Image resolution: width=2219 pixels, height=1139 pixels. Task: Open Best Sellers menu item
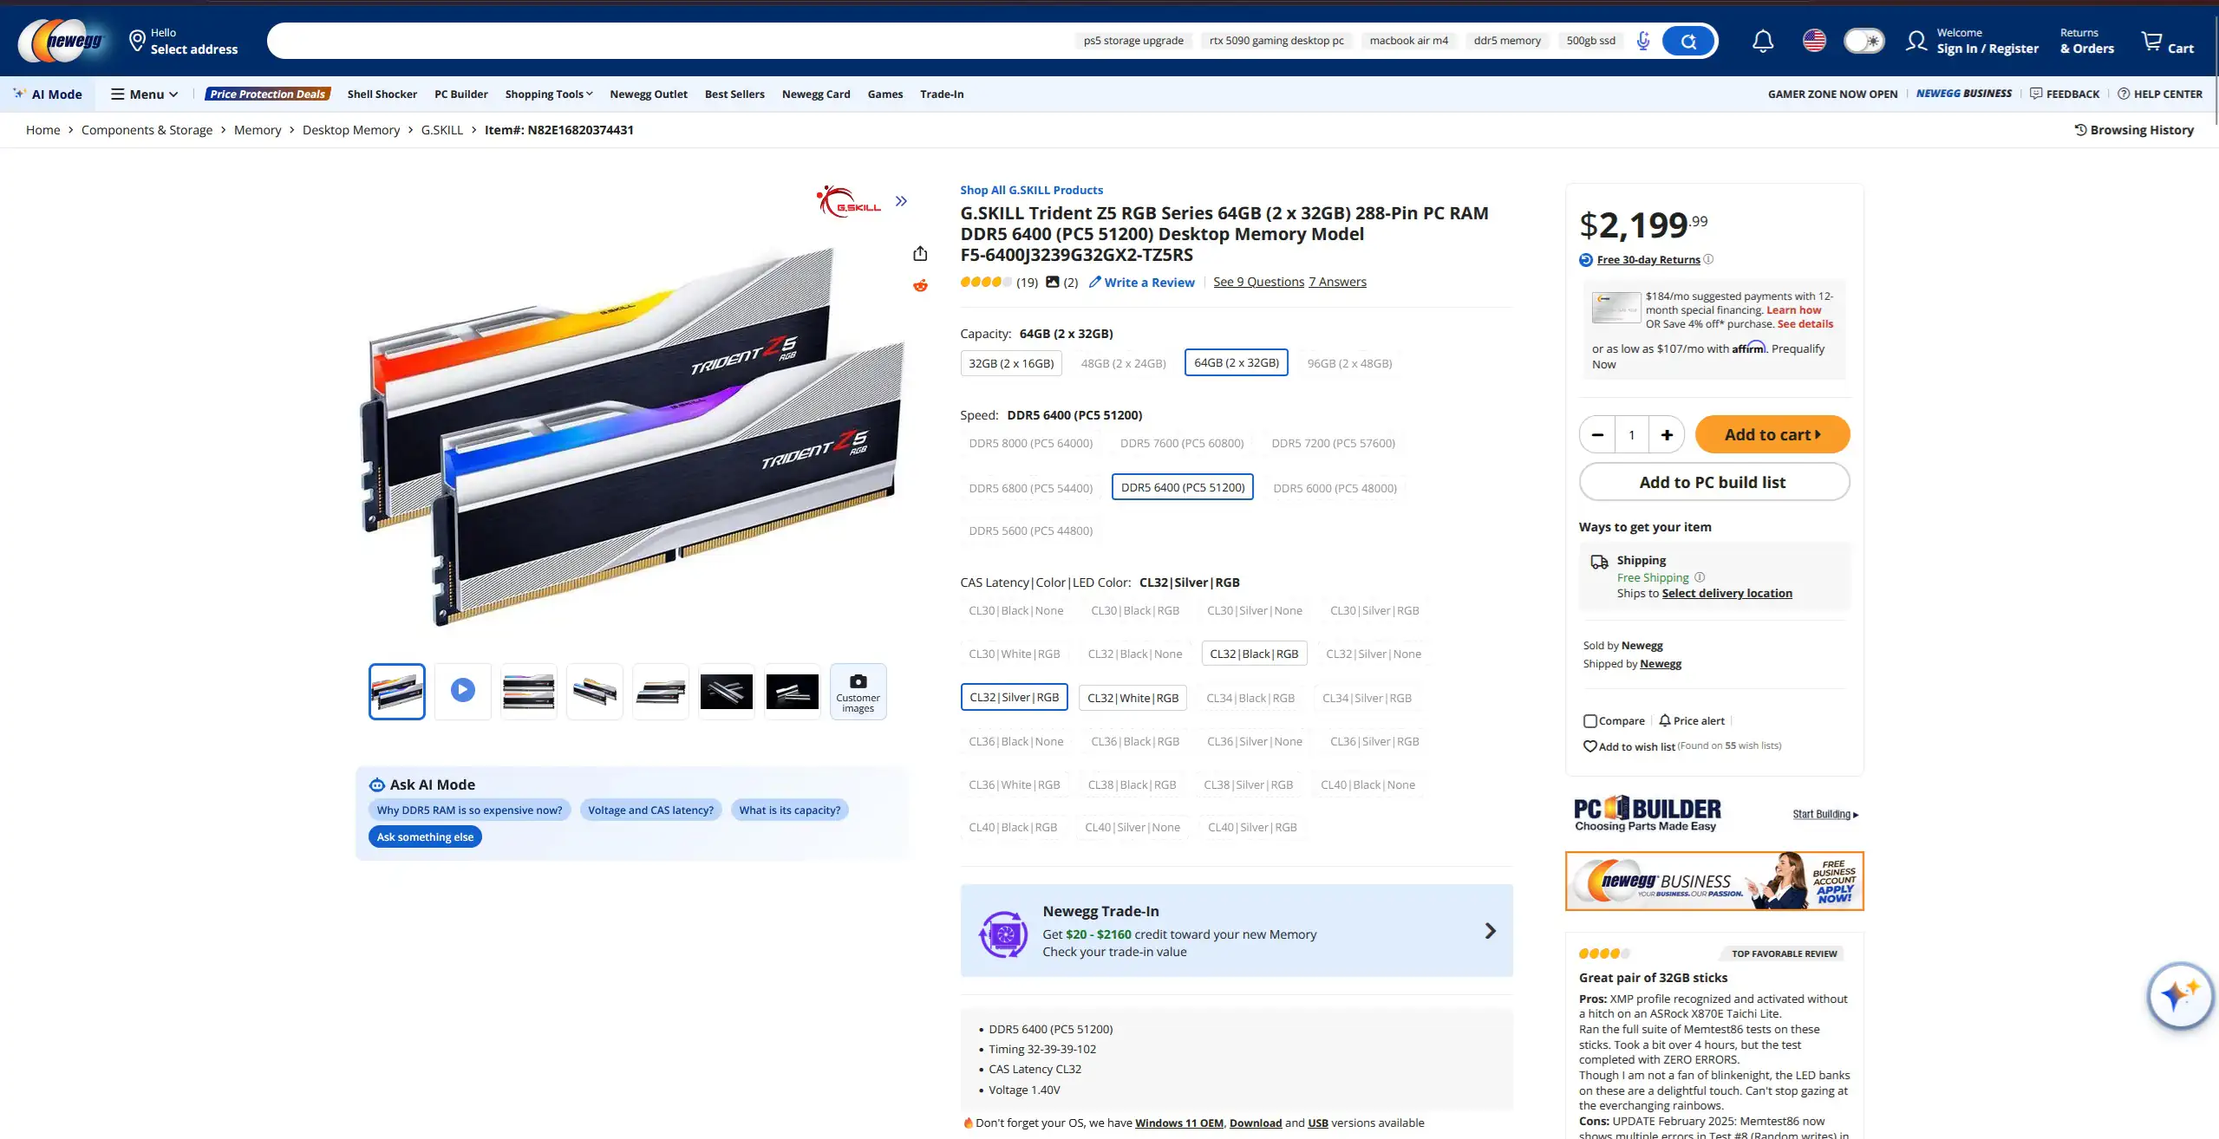point(734,94)
